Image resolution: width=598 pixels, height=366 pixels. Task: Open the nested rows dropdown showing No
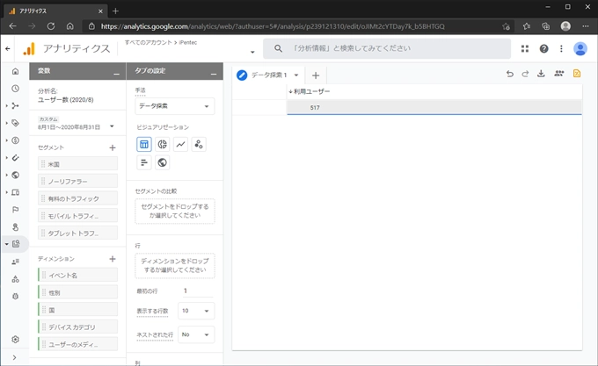[196, 334]
